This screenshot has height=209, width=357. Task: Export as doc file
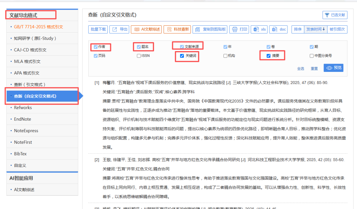click(x=278, y=29)
